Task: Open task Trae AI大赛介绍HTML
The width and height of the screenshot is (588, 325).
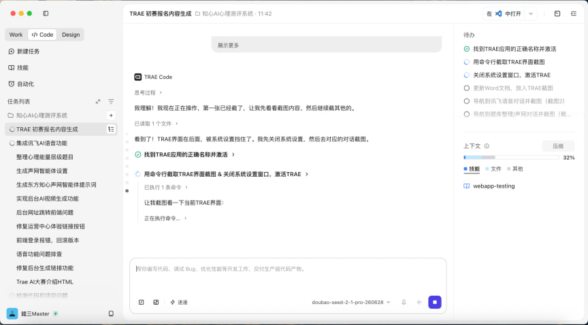Action: pyautogui.click(x=45, y=282)
